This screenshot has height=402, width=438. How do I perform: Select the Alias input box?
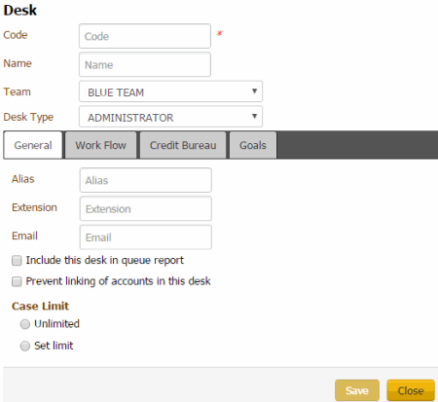146,180
